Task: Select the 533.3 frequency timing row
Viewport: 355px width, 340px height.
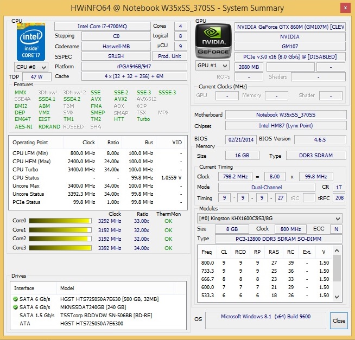Action: point(265,296)
